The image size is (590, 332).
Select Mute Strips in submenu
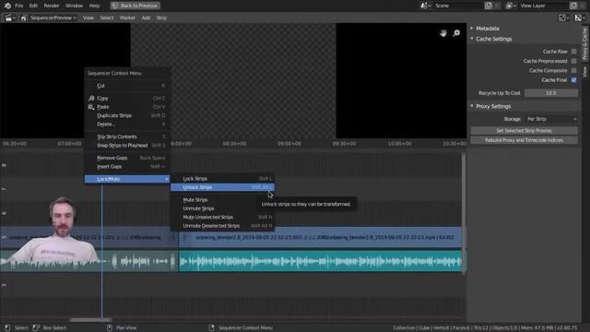(222, 200)
